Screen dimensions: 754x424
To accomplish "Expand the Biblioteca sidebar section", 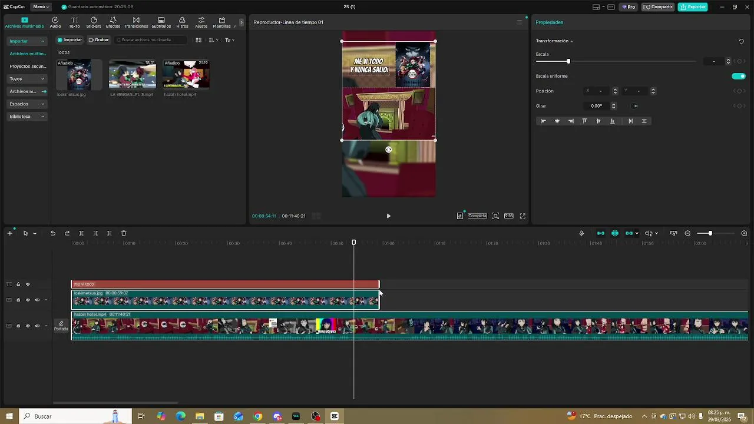I will pyautogui.click(x=27, y=117).
